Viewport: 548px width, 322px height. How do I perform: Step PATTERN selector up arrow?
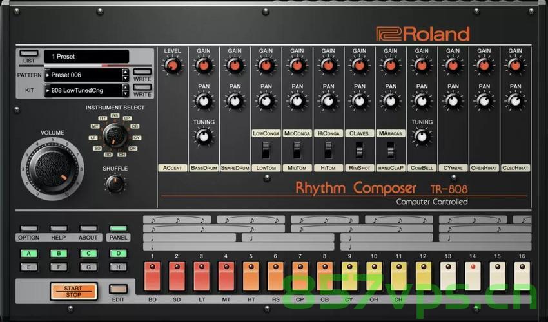[126, 72]
